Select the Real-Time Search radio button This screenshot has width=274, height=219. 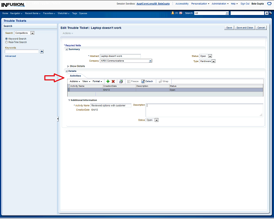pos(6,42)
